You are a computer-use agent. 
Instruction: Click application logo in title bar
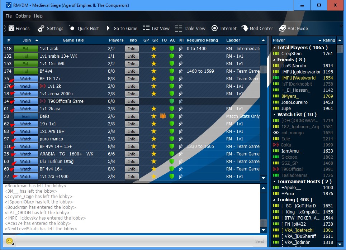[x=8, y=5]
